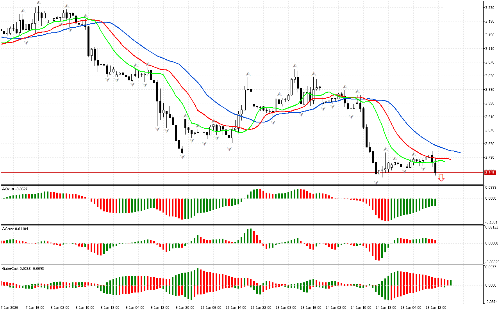Select the red 2.745 price tag
The width and height of the screenshot is (500, 312).
pos(489,172)
